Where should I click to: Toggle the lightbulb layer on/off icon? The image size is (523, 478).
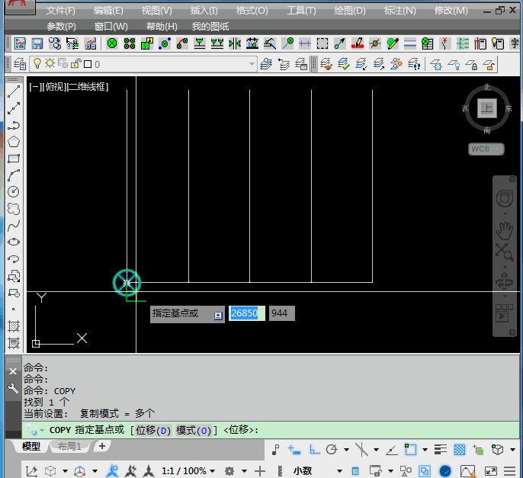(37, 64)
